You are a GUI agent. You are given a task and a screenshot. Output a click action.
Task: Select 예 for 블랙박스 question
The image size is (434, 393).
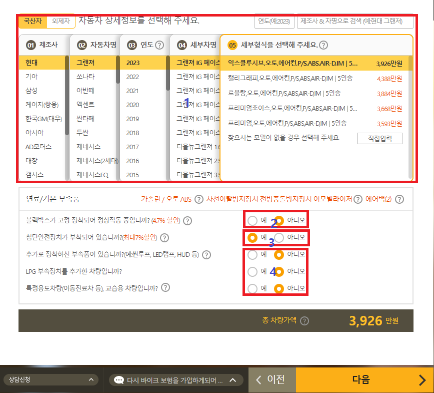click(252, 221)
